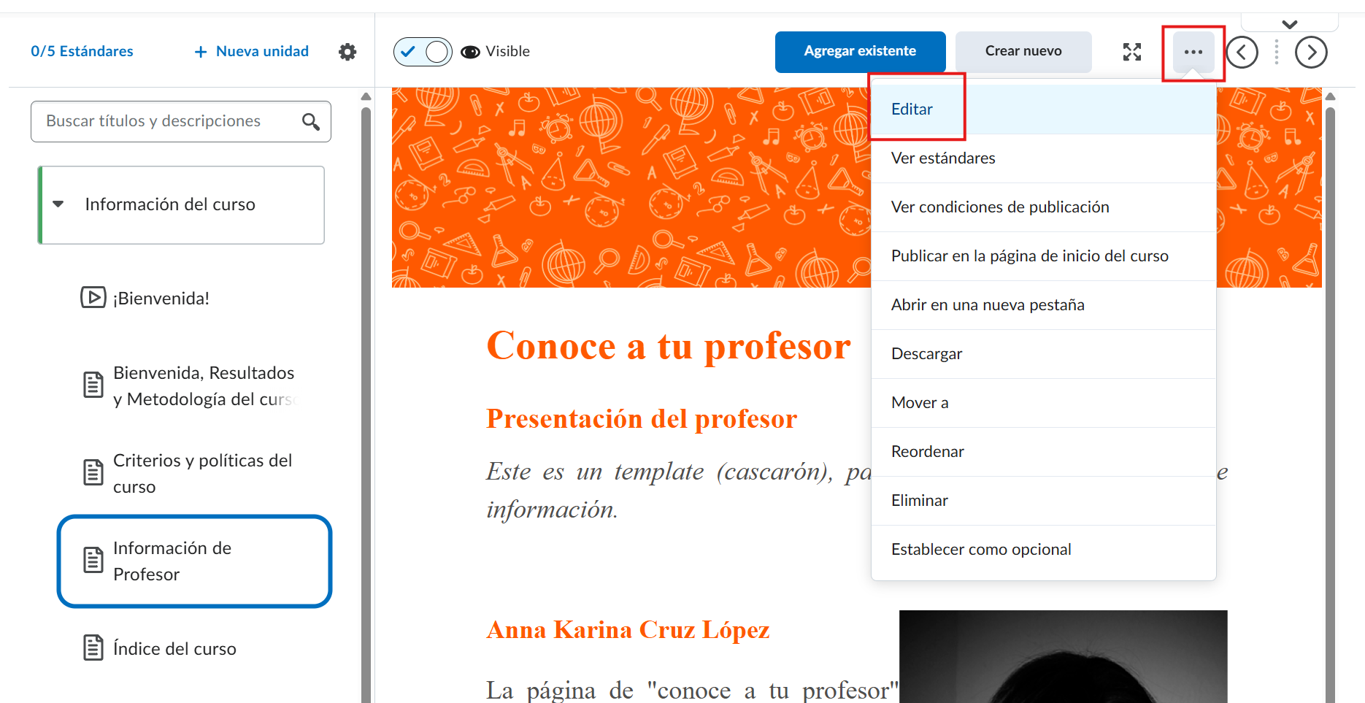Viewport: 1365px width, 703px height.
Task: Click the search magnifier icon
Action: pos(311,121)
